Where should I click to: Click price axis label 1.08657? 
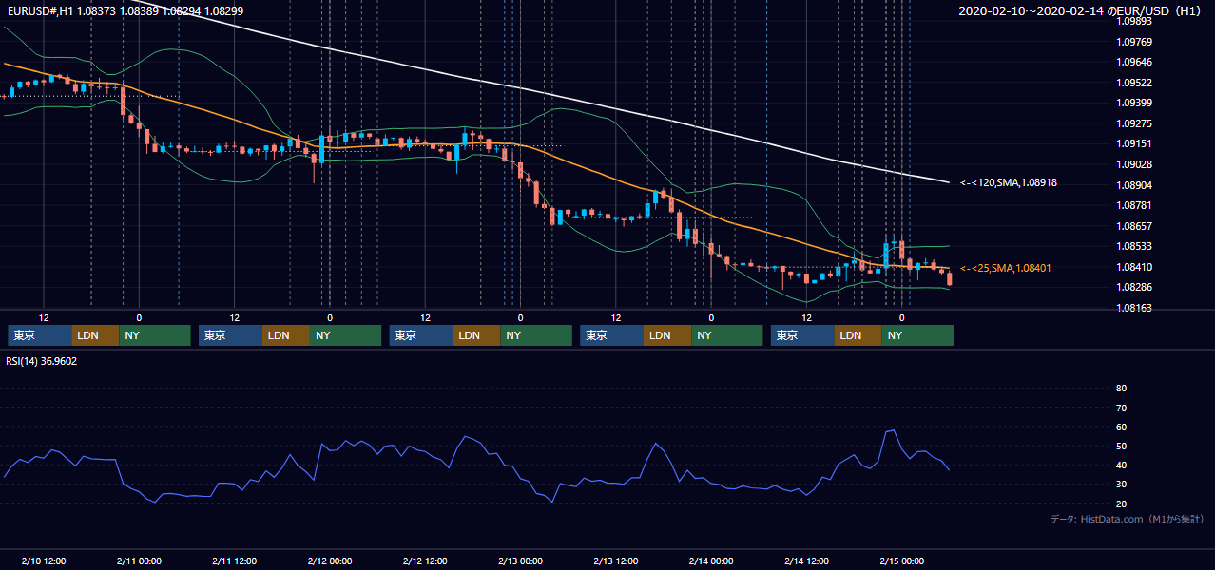click(1133, 226)
